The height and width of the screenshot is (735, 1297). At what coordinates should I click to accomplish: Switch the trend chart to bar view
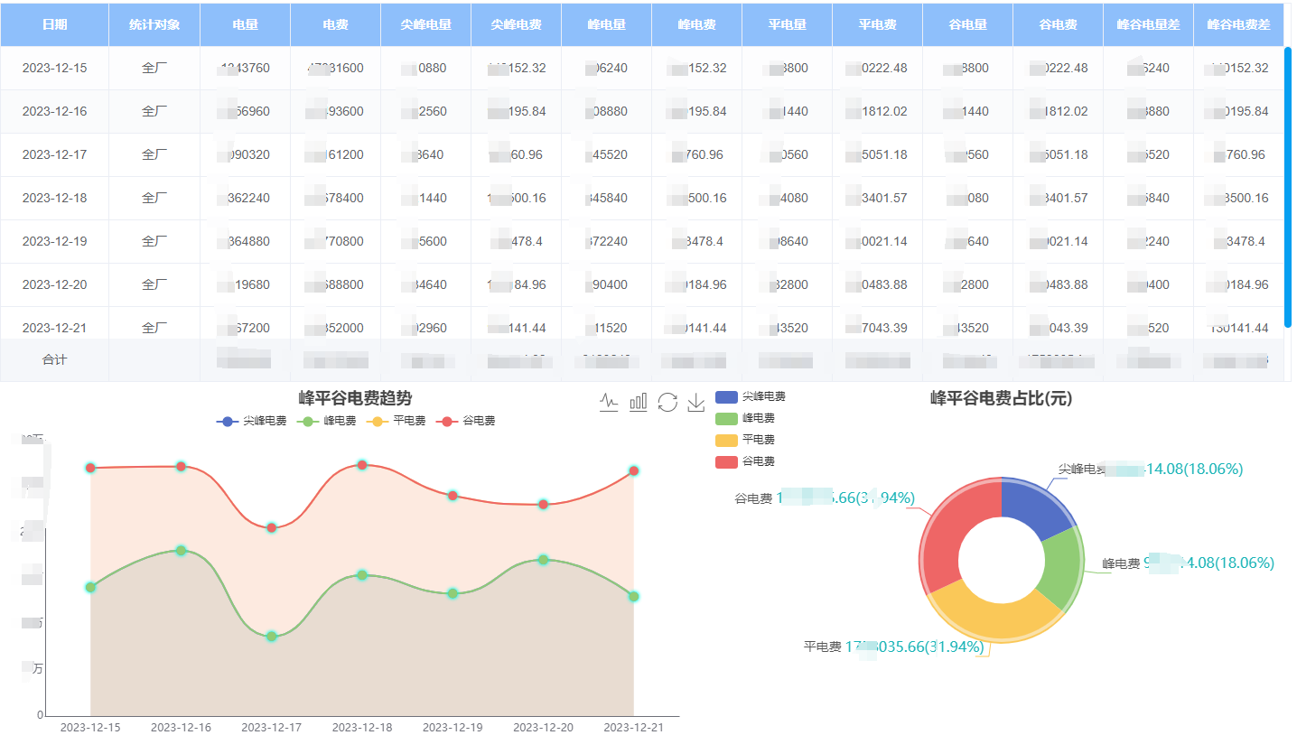[638, 402]
